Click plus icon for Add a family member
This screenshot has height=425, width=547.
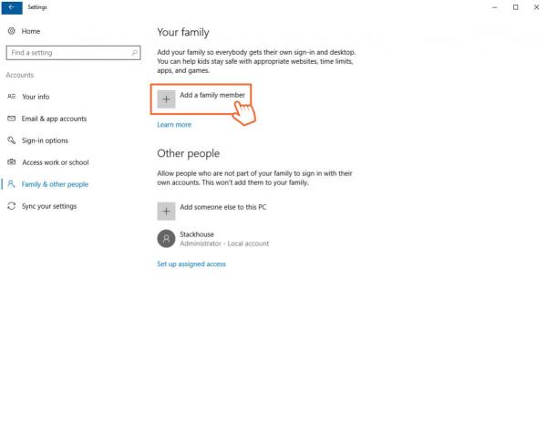[x=166, y=99]
